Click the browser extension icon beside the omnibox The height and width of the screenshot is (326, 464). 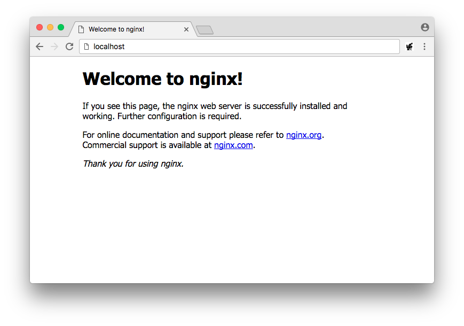point(409,46)
